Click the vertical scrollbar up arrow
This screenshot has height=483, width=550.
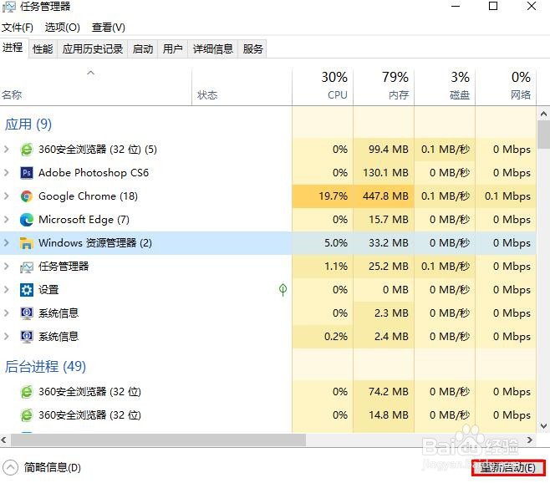coord(543,114)
